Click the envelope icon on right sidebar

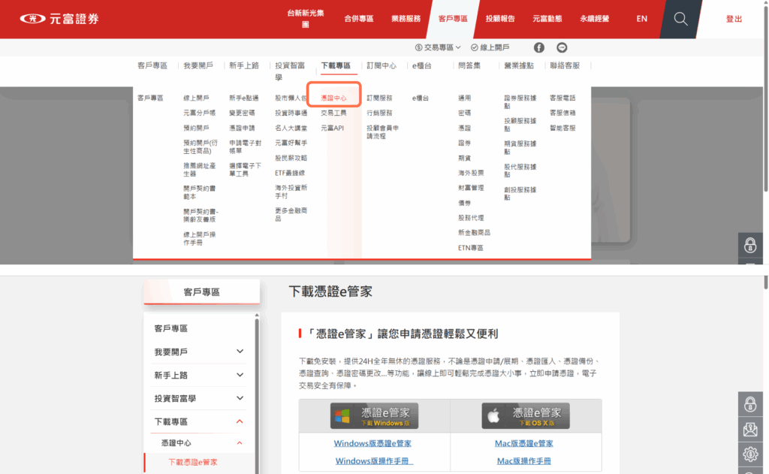pos(749,429)
